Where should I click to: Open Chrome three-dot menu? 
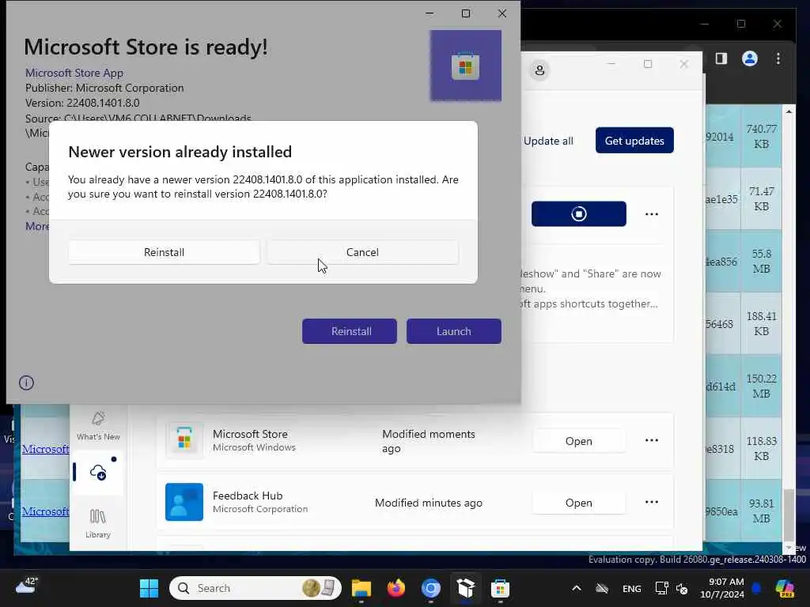778,58
